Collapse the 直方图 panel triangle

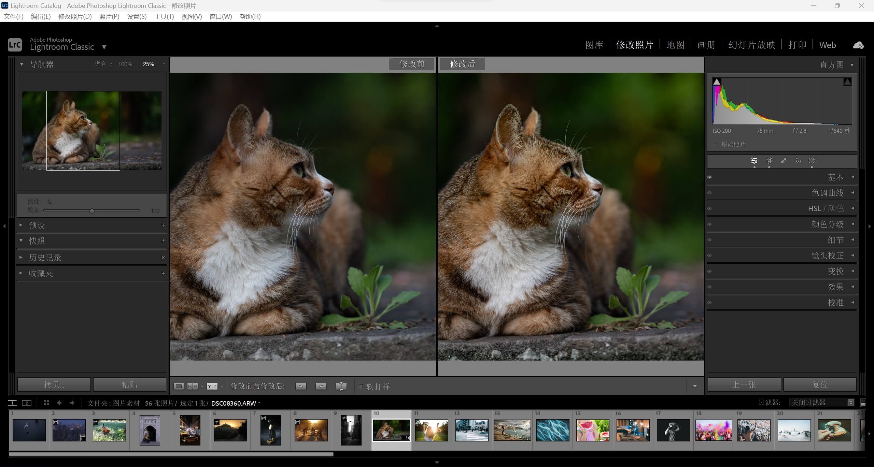852,65
